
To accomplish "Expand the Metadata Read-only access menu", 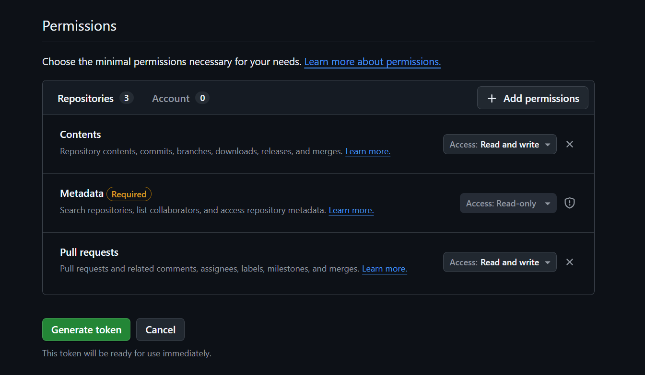I will pyautogui.click(x=508, y=203).
